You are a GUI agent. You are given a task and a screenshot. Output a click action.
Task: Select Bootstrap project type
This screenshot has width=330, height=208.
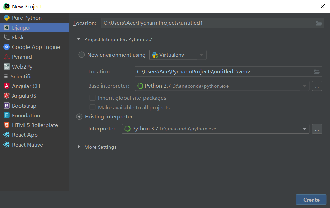[35, 106]
